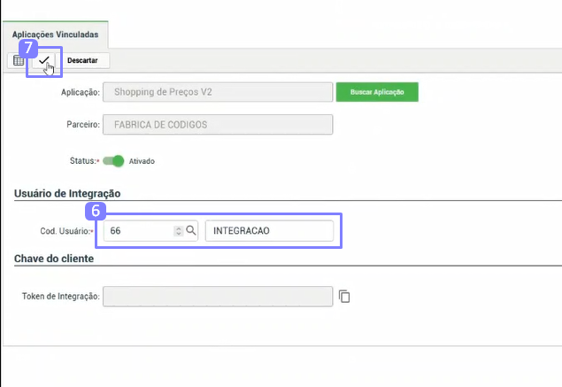Increase Cod. Usuário with up arrow
Viewport: 562px width, 387px height.
coord(179,228)
